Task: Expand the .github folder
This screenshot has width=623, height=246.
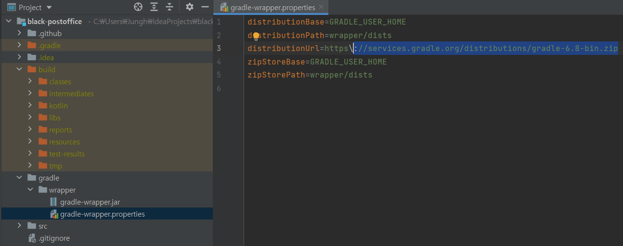Action: click(19, 33)
